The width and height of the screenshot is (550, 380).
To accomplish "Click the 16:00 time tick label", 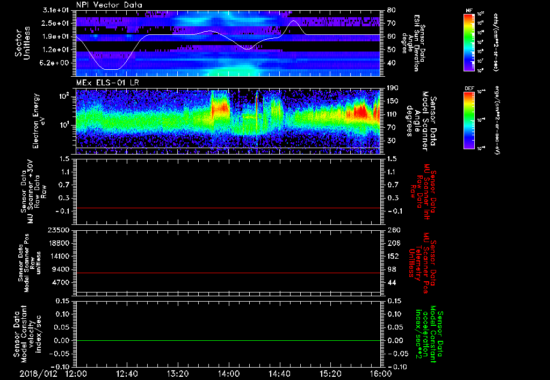I will click(x=381, y=374).
